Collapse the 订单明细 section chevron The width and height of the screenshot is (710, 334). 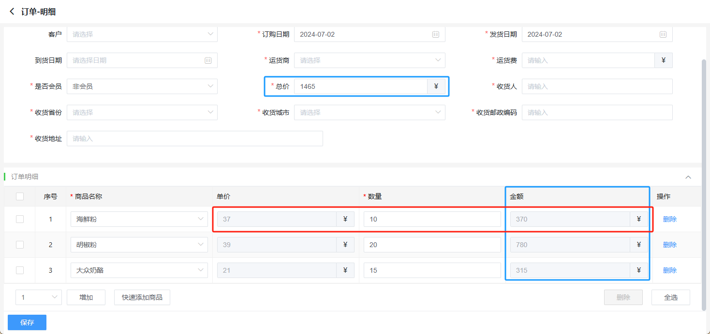pos(688,177)
